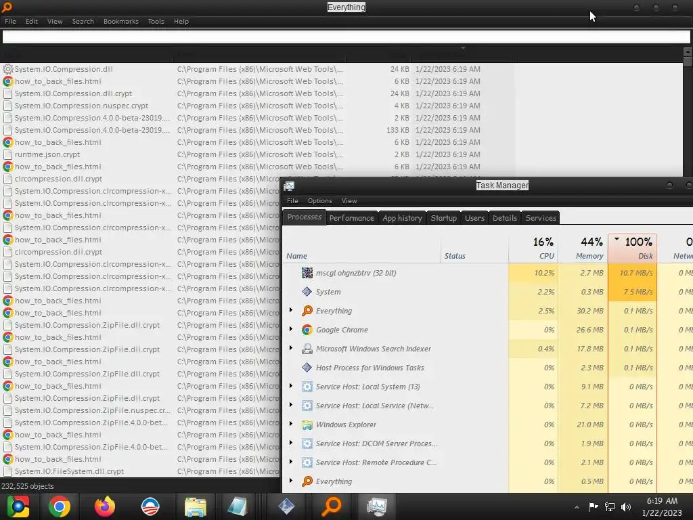The image size is (693, 520).
Task: Switch to the Details tab
Action: [505, 218]
